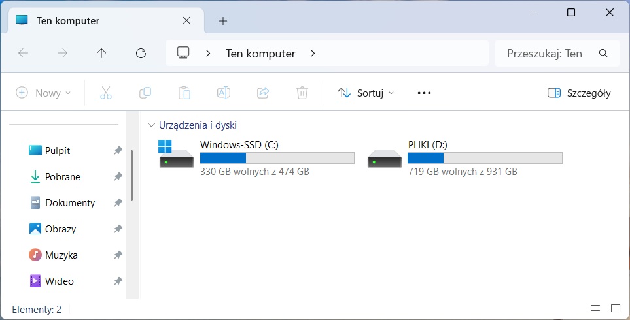Open the Nowy new item button
This screenshot has height=320, width=630.
point(43,93)
